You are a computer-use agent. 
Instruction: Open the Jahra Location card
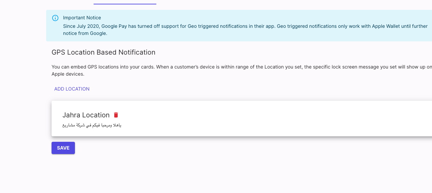coord(241,118)
